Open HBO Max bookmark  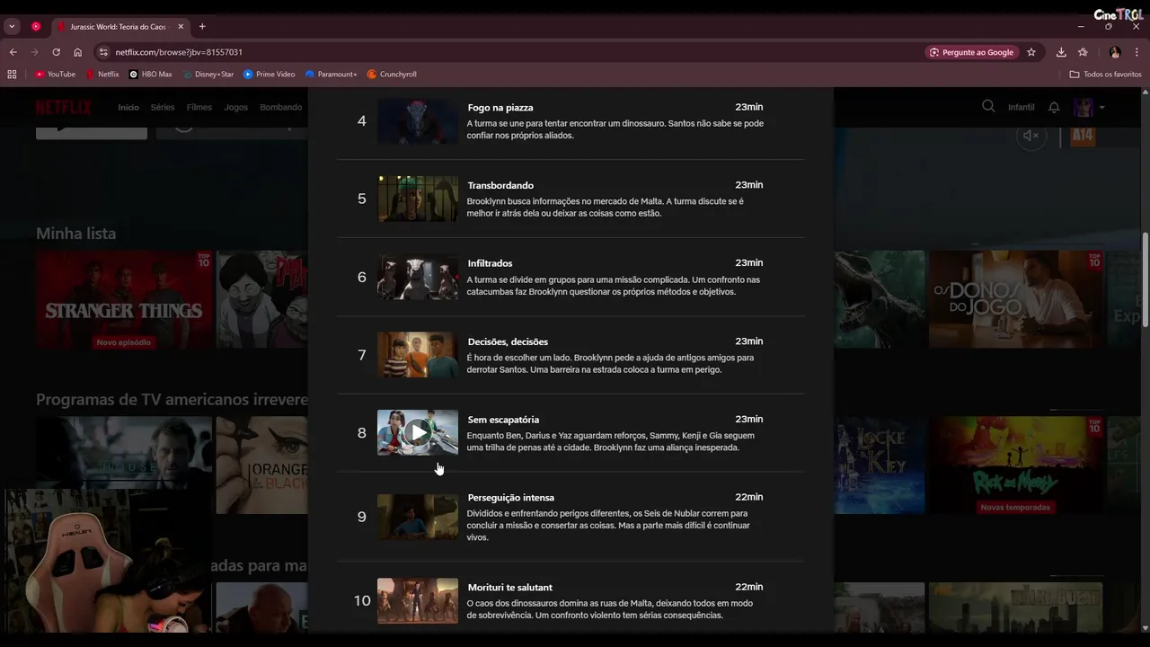click(150, 74)
